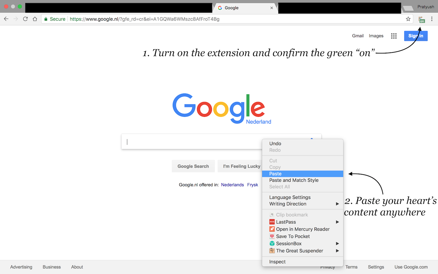Select Paste and Match Style
Image resolution: width=438 pixels, height=274 pixels.
click(302, 180)
